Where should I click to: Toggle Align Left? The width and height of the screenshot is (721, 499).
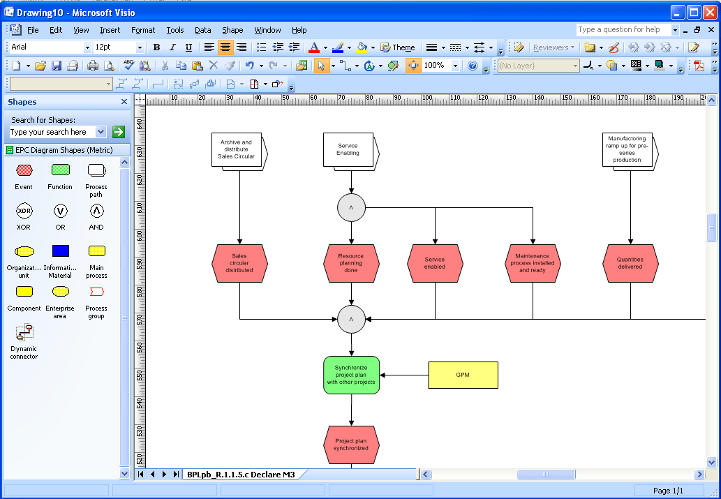pyautogui.click(x=209, y=47)
